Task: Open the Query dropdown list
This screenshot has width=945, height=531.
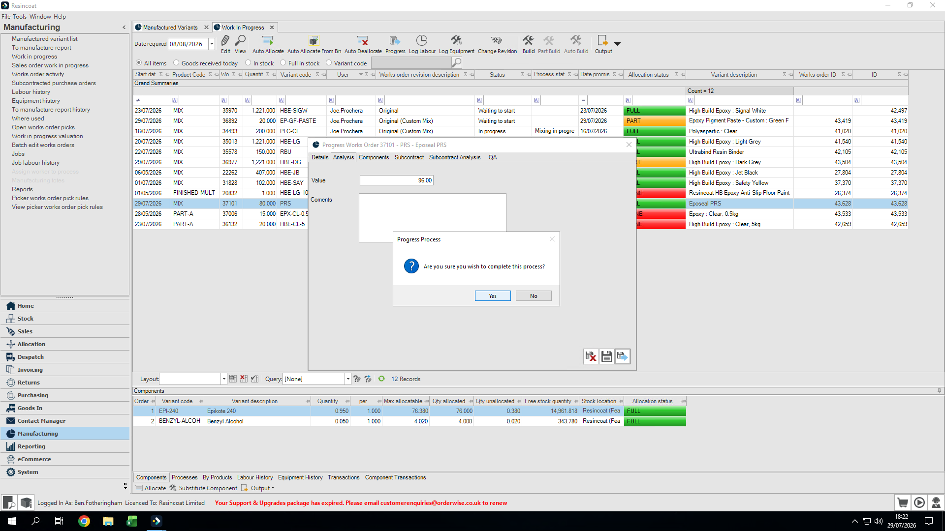Action: tap(348, 379)
